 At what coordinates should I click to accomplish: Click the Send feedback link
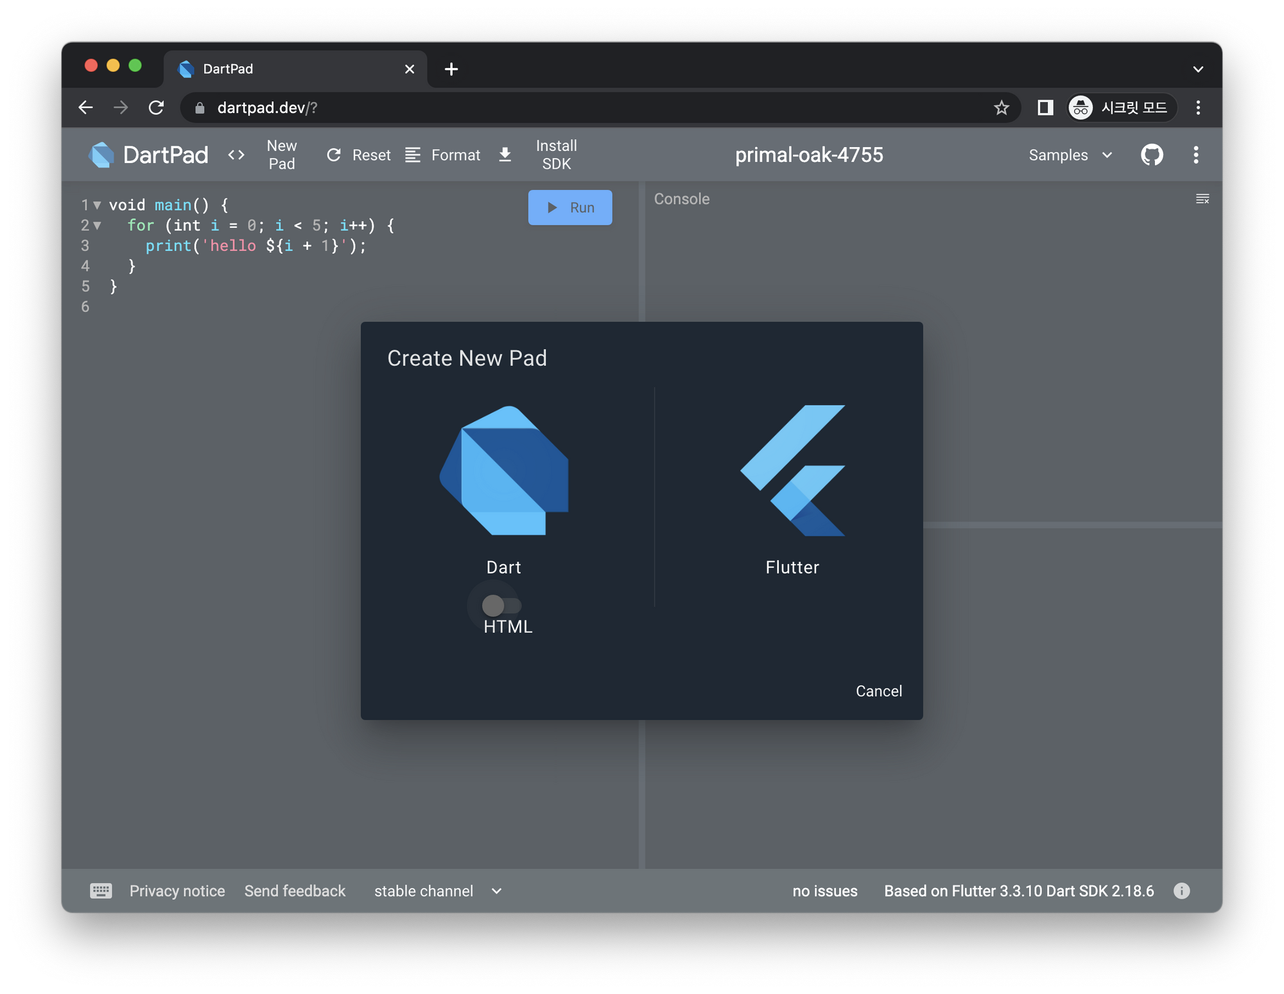pyautogui.click(x=295, y=891)
